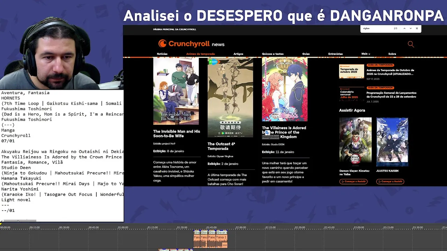Click the text editor horizontal scrollbar
The image size is (447, 251).
click(19, 221)
